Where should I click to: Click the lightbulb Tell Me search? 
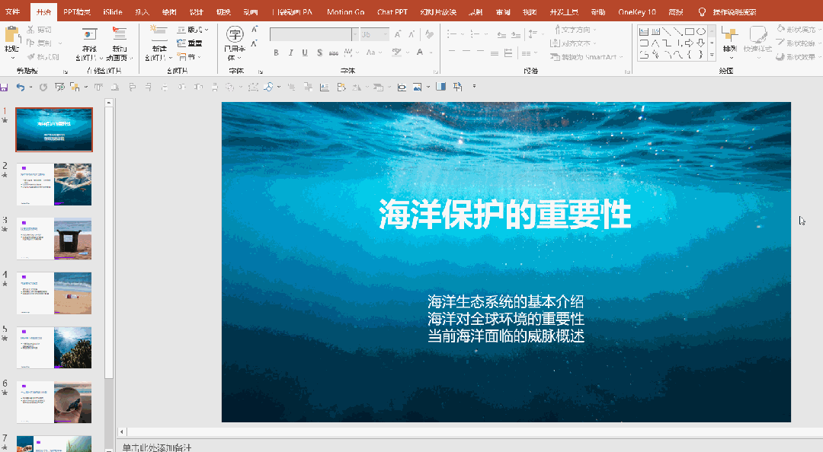click(x=702, y=11)
